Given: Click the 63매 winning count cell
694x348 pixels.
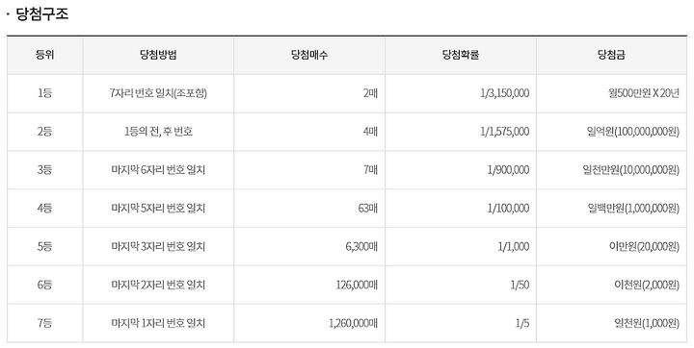Looking at the screenshot, I should coord(309,208).
